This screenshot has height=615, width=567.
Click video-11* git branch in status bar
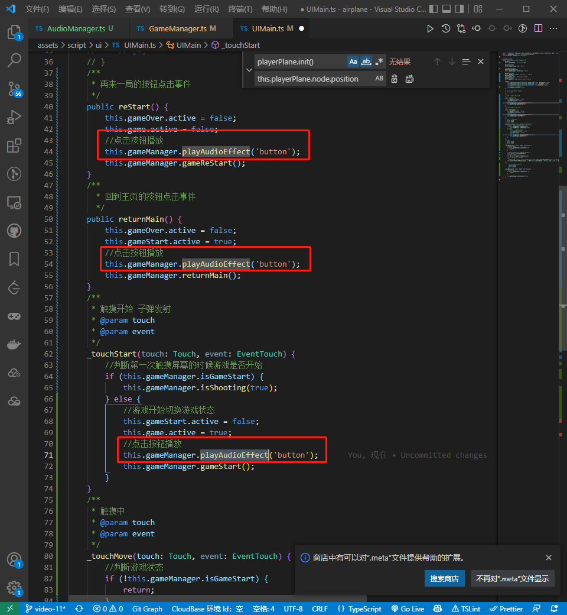[x=46, y=608]
